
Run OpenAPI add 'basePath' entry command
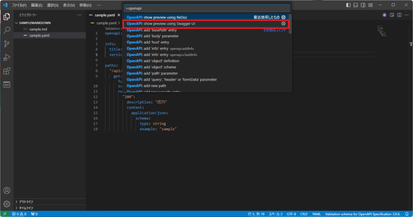click(206, 30)
